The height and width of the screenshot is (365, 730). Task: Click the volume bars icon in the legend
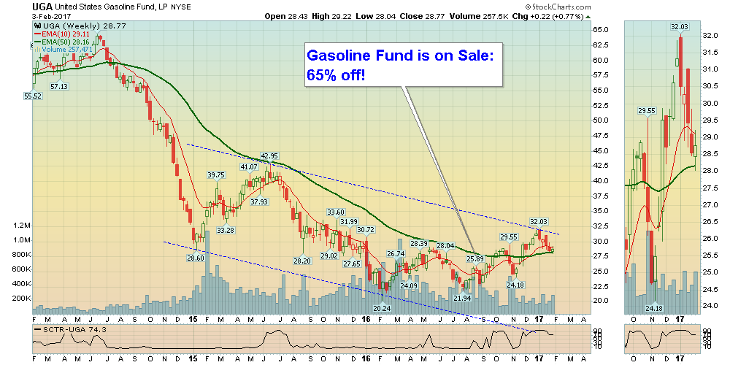pos(37,50)
